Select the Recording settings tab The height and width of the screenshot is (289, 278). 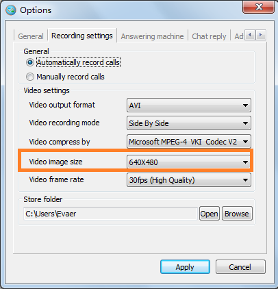(x=82, y=36)
